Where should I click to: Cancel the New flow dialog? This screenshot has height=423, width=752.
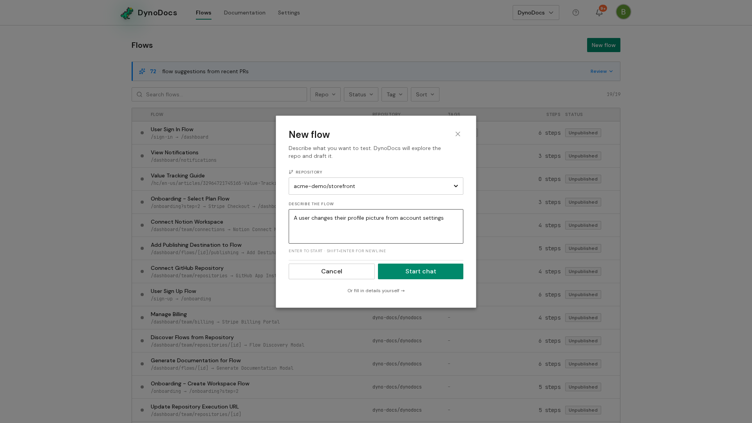pyautogui.click(x=331, y=271)
